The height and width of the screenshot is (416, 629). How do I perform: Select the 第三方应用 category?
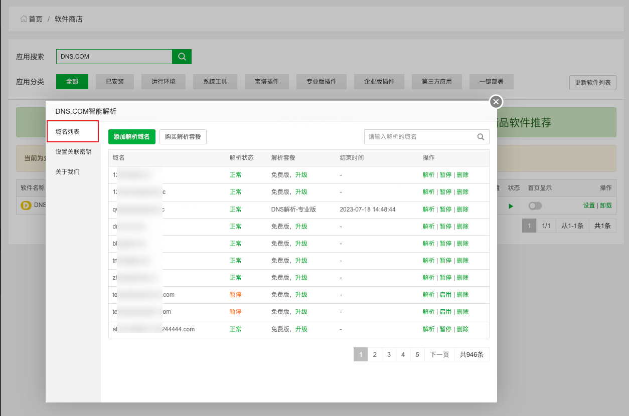pos(437,82)
